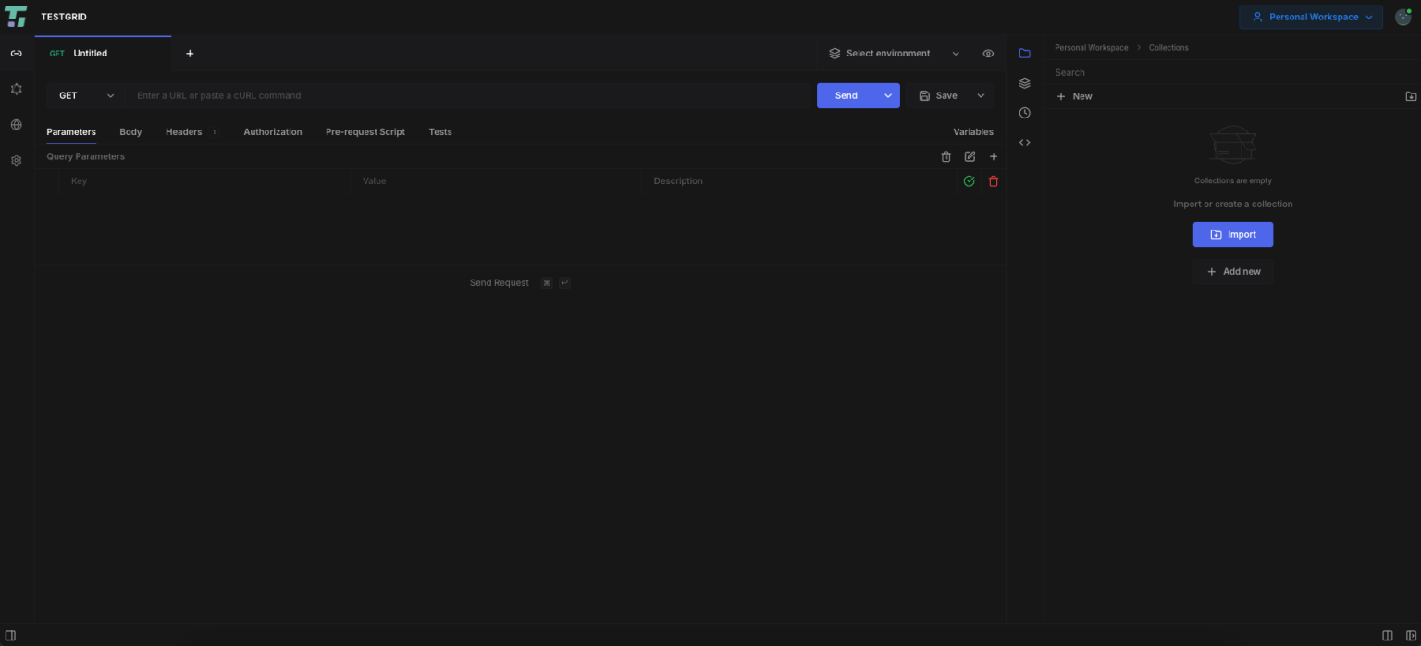Focus the parameter Description field

tap(798, 181)
